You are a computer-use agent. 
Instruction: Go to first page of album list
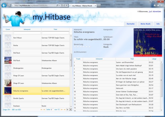click(41, 110)
